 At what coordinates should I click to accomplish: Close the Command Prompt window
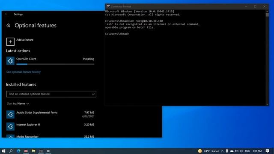click(264, 7)
